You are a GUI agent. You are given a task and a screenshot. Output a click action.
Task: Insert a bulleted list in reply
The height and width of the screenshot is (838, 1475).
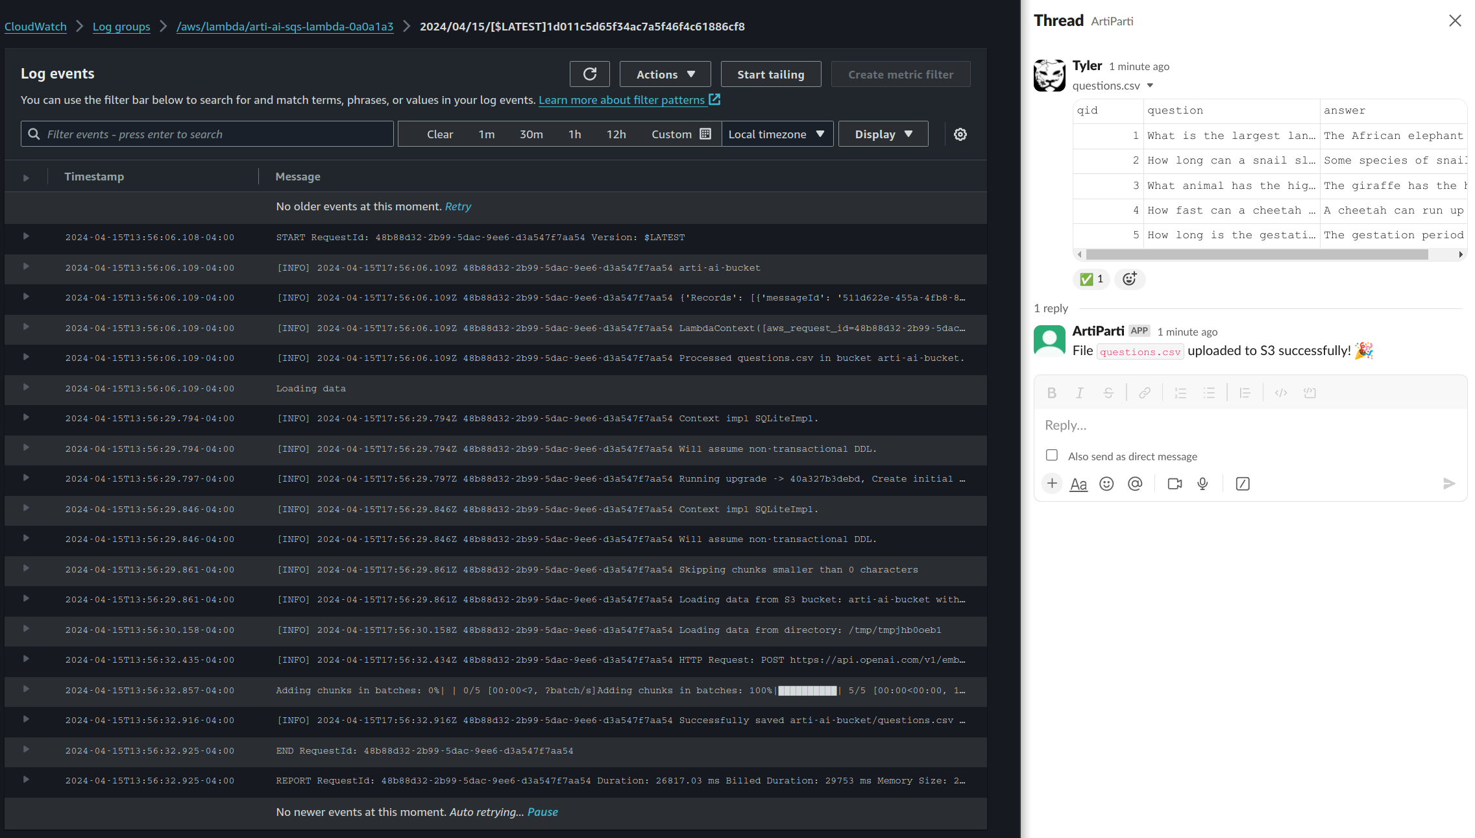[x=1209, y=393]
